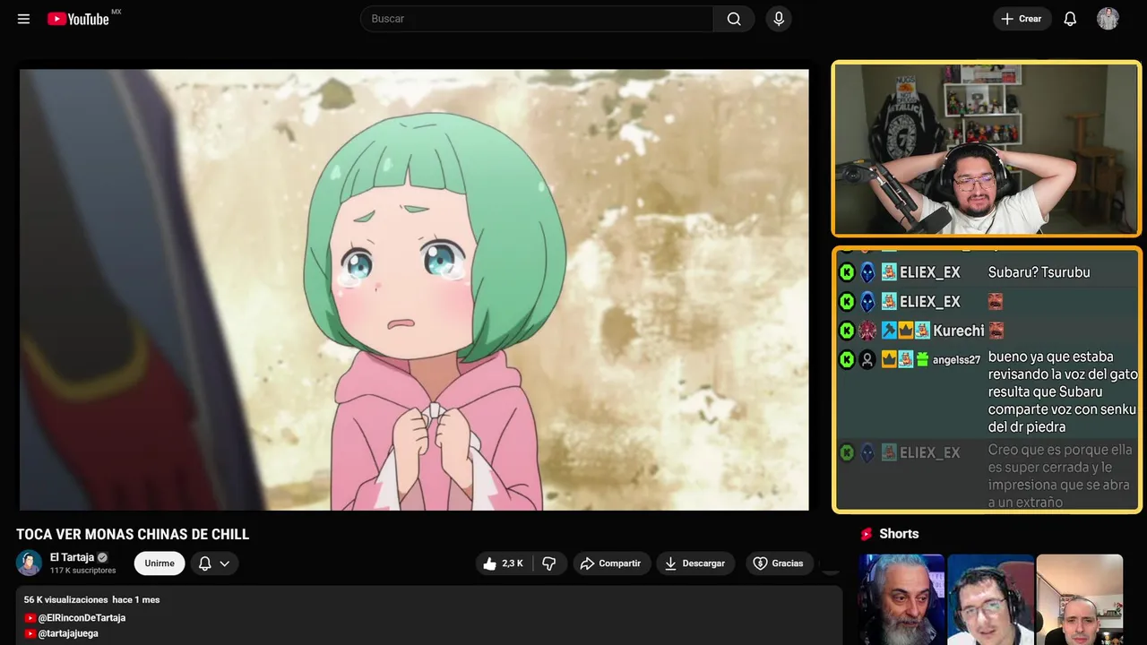1147x645 pixels.
Task: Click 117 K suscriptores text
Action: pyautogui.click(x=83, y=571)
